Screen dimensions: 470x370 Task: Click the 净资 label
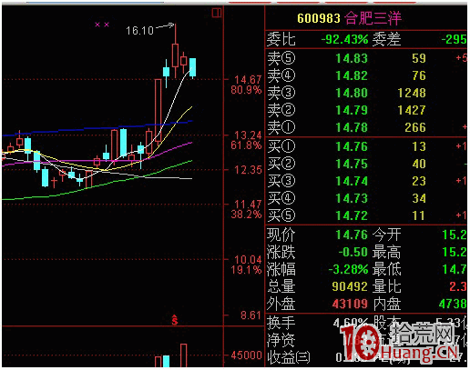point(281,340)
